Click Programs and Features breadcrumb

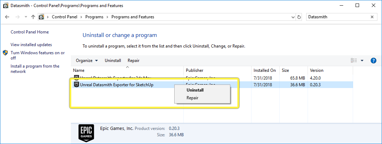pyautogui.click(x=133, y=17)
